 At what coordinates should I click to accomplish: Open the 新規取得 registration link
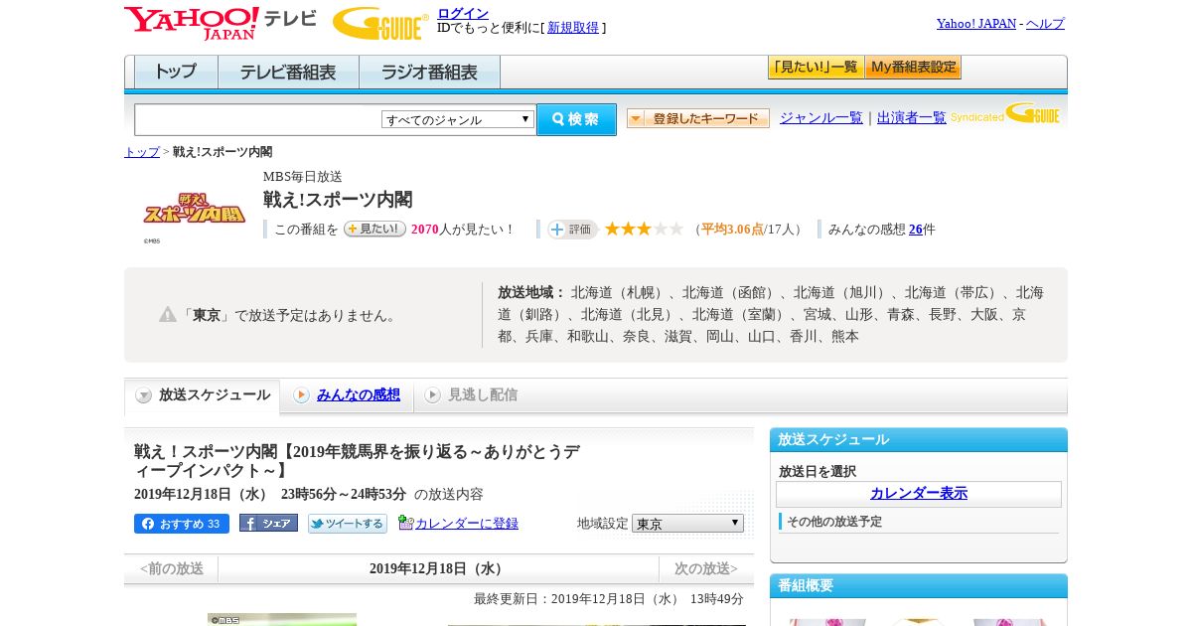coord(573,28)
